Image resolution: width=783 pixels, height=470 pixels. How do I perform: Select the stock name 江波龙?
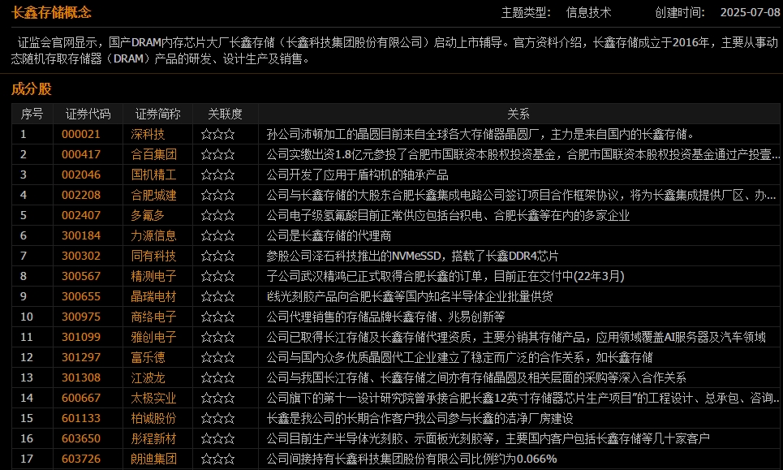[148, 377]
